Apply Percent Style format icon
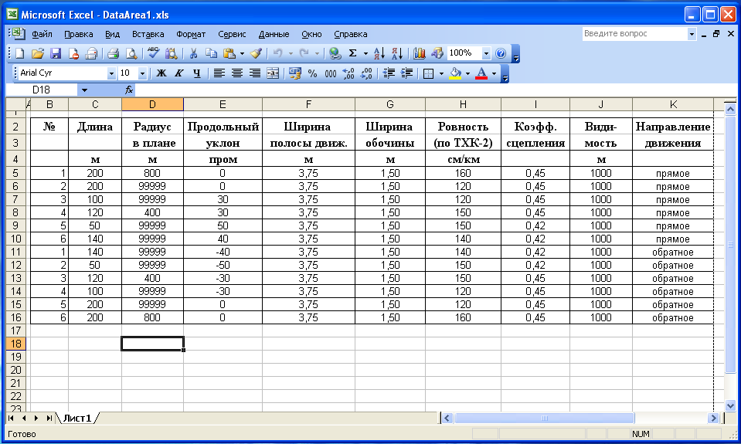Image resolution: width=741 pixels, height=444 pixels. tap(312, 73)
